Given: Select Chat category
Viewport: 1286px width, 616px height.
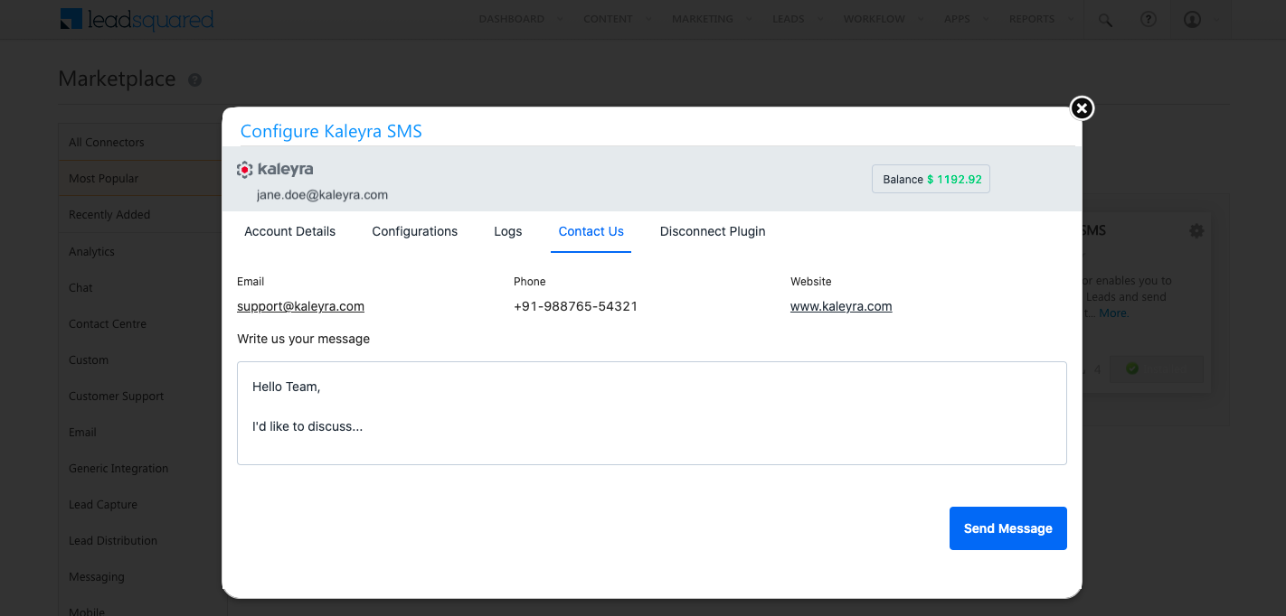Looking at the screenshot, I should pos(80,287).
